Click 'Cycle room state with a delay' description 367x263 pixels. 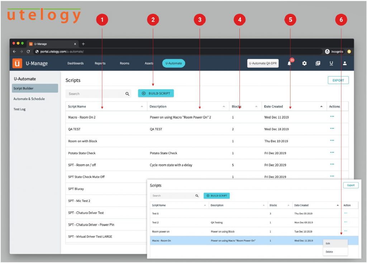pos(171,165)
